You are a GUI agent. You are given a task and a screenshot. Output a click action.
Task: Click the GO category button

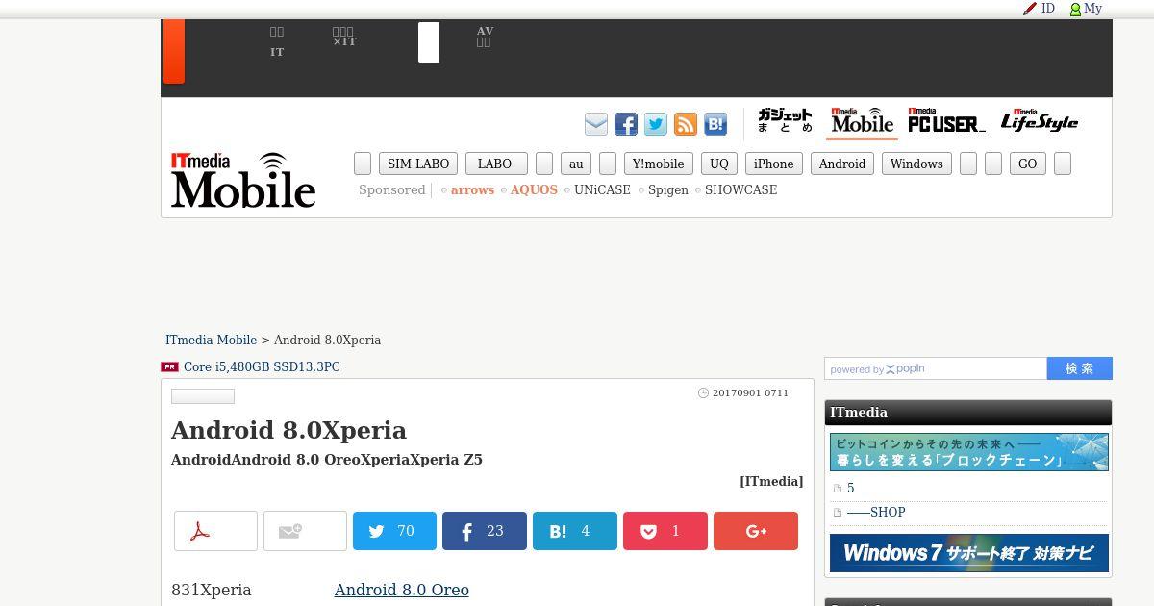click(1027, 164)
